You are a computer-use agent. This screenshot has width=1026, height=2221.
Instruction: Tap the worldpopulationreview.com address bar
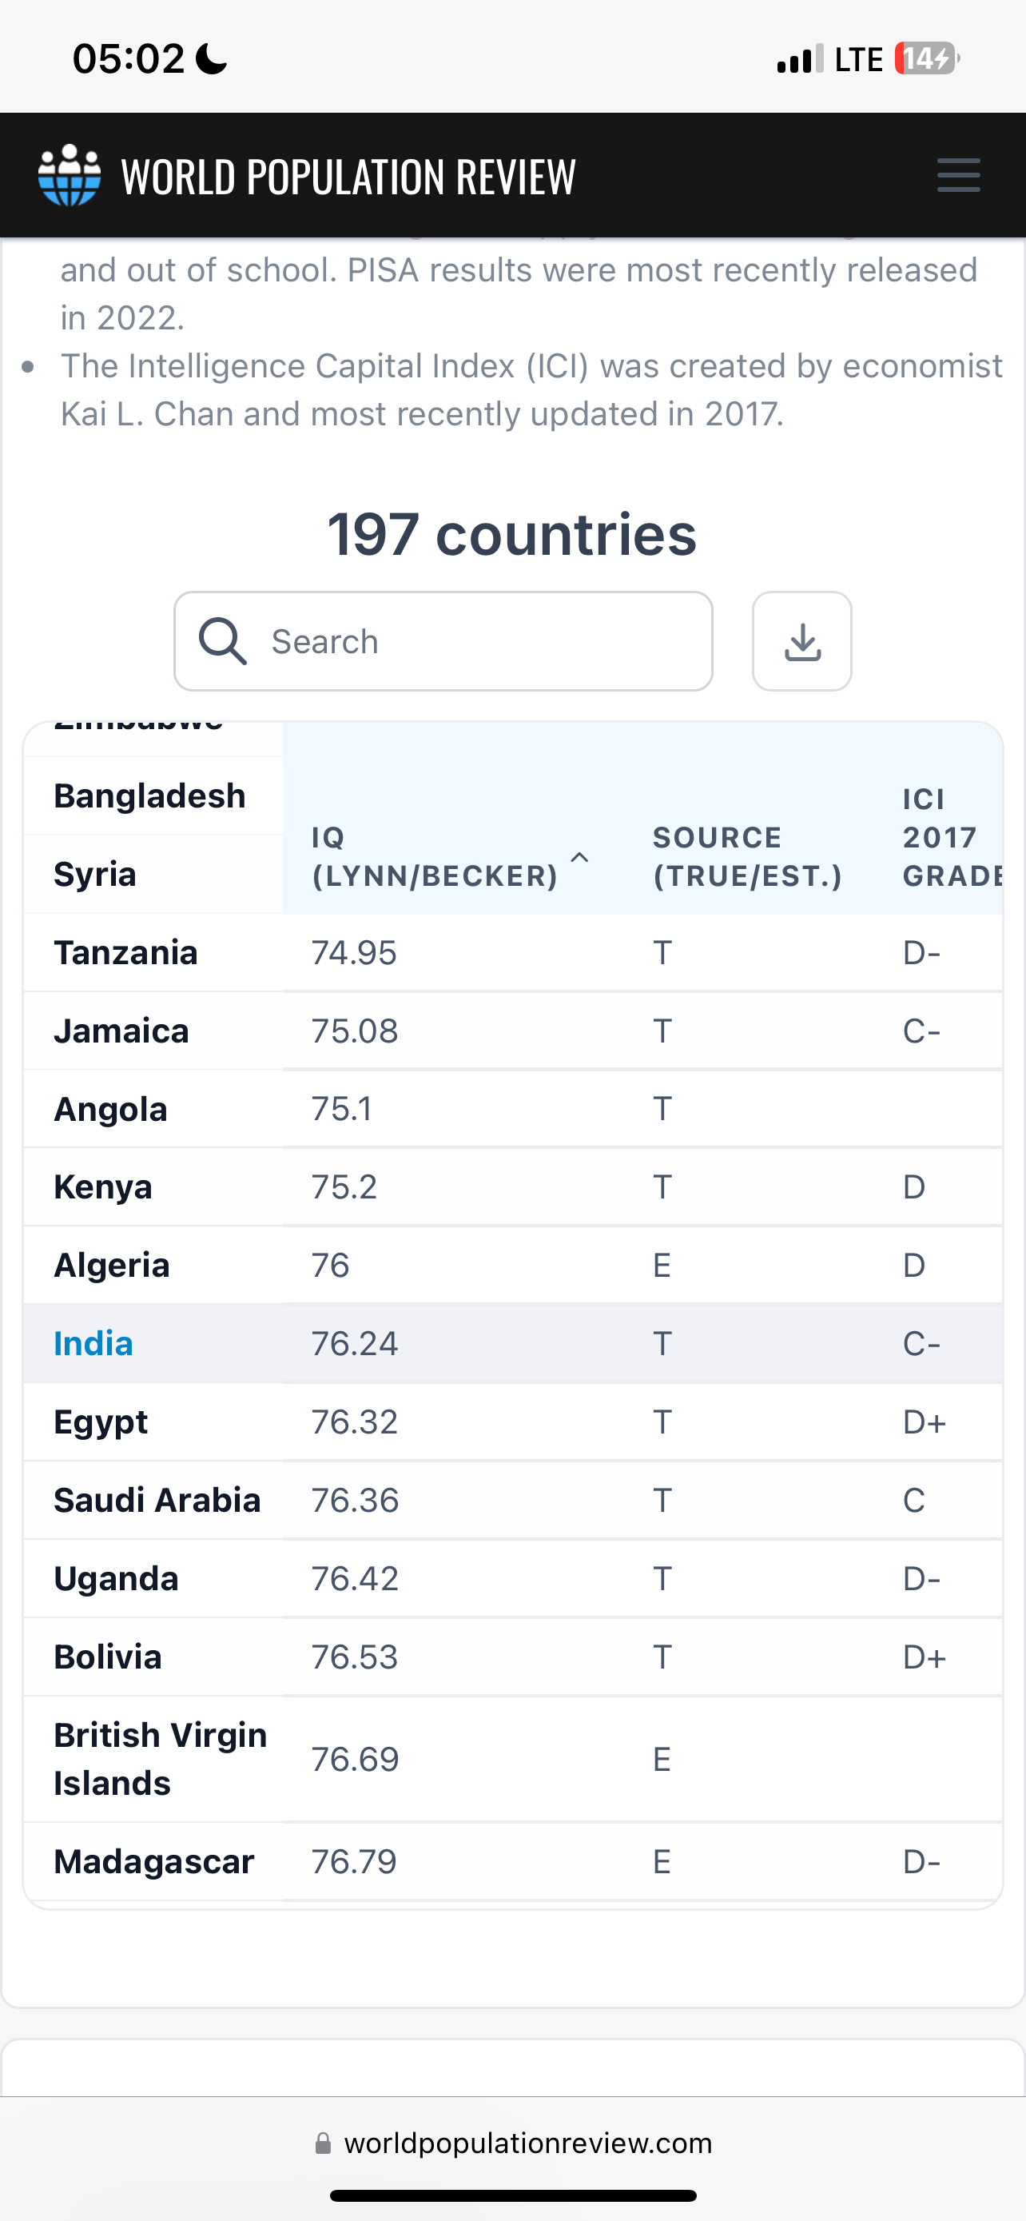514,2143
